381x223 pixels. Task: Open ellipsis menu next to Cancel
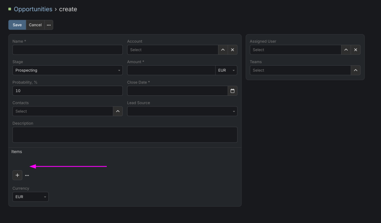coord(49,25)
